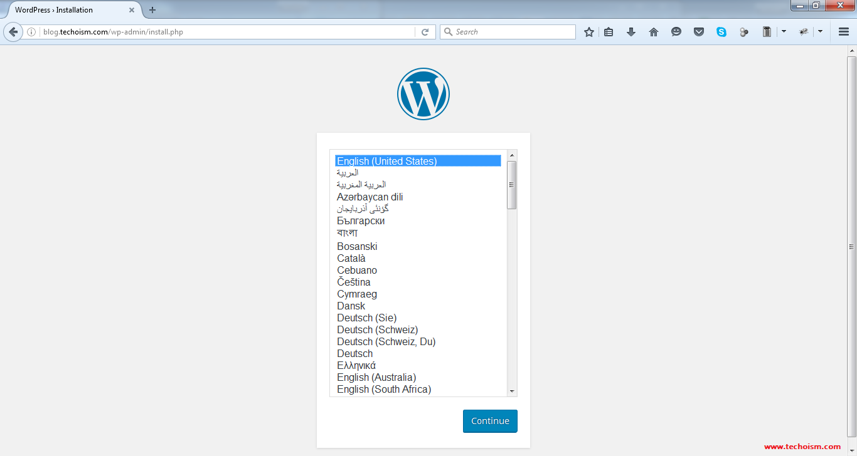Click the smiley face toolbar icon

676,32
